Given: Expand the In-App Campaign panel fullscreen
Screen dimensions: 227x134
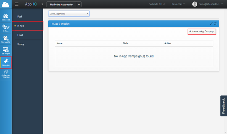Looking at the screenshot, I should coord(211,24).
